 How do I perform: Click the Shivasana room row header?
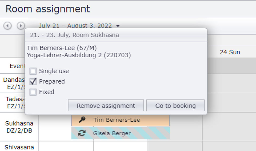click(19, 147)
